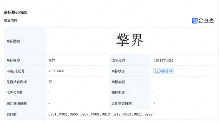Click the 否 value for 是否共有商标
This screenshot has height=123, width=219.
coord(50,82)
